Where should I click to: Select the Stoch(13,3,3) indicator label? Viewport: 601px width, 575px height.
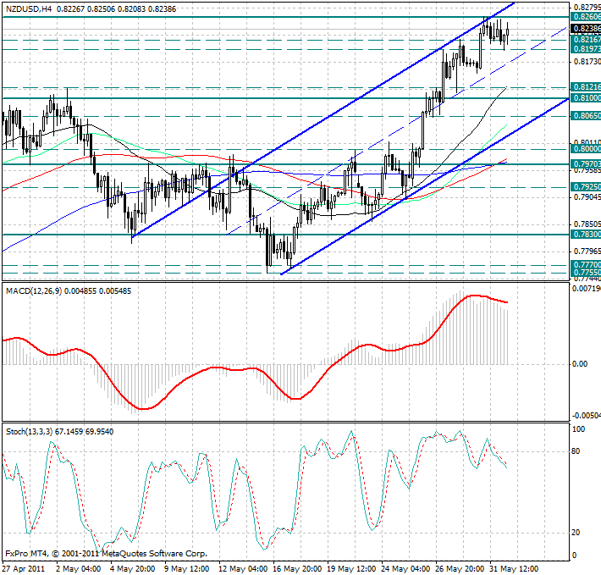click(x=28, y=431)
